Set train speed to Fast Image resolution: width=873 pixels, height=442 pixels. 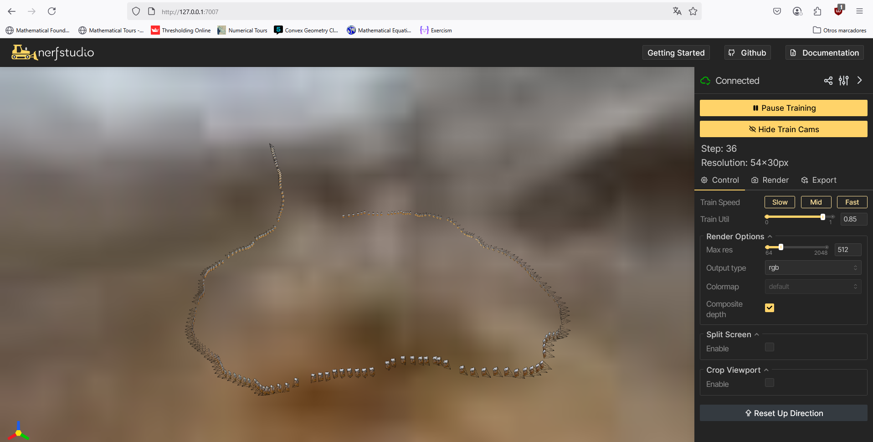[x=852, y=202]
